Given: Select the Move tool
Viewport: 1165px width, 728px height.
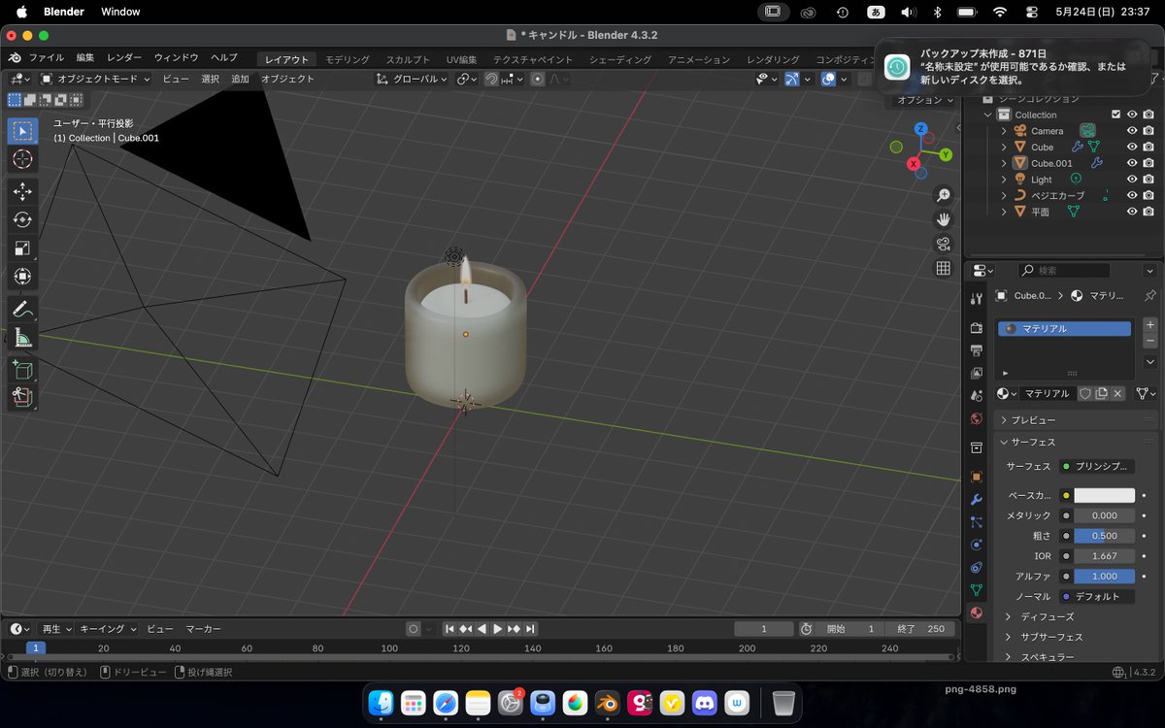Looking at the screenshot, I should click(x=22, y=192).
